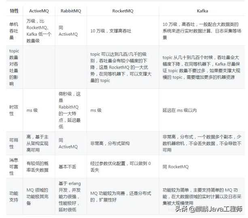Click the topic 数量对吞吐量的影响 row label
Image resolution: width=248 pixels, height=218 pixels.
pyautogui.click(x=14, y=67)
